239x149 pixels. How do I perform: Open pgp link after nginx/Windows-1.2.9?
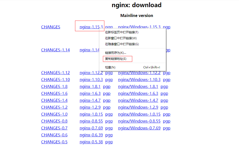tap(164, 108)
